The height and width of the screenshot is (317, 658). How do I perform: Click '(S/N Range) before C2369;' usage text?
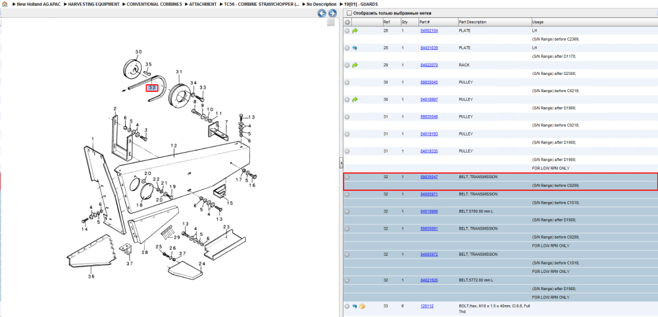click(555, 39)
